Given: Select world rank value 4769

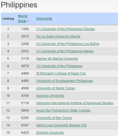Looking at the screenshot, I should [x=25, y=96].
